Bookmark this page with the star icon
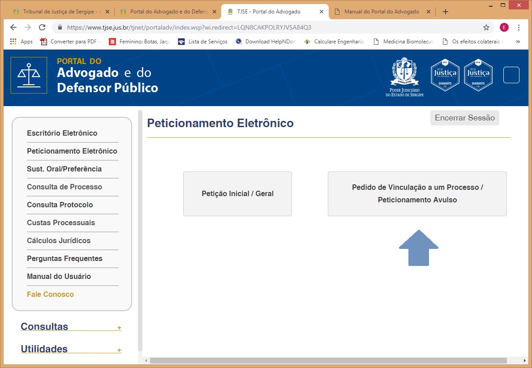This screenshot has height=368, width=532. [x=486, y=27]
